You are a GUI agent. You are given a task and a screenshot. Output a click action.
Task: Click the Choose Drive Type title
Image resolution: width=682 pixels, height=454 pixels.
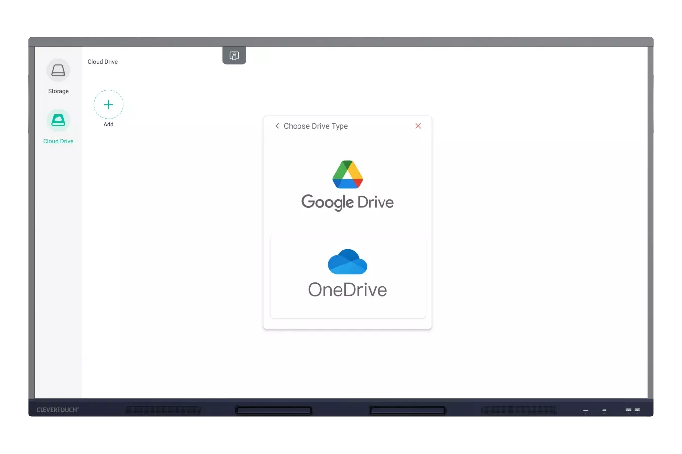316,126
